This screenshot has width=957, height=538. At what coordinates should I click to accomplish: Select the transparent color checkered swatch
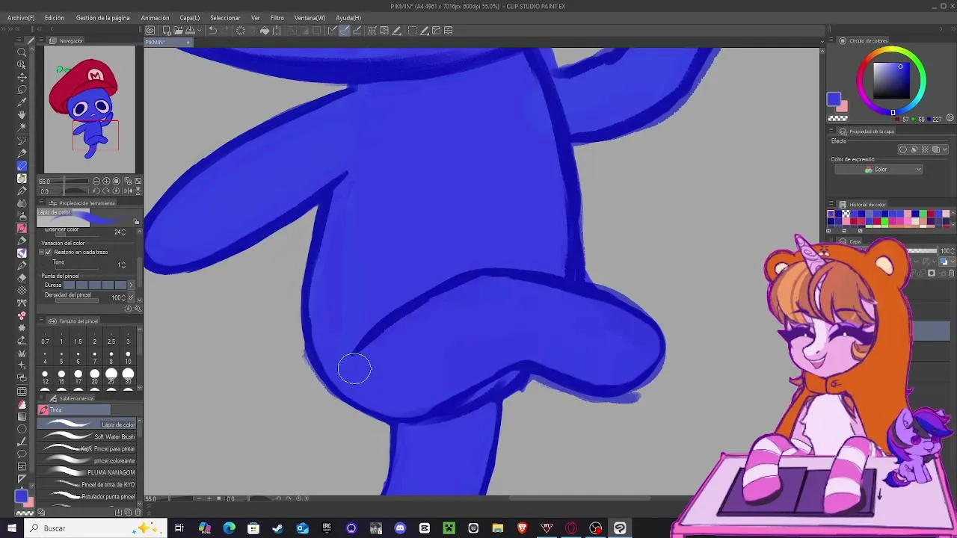click(x=837, y=118)
